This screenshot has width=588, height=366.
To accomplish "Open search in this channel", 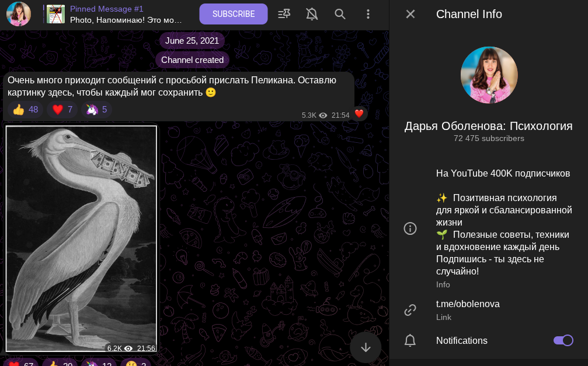I will click(340, 14).
